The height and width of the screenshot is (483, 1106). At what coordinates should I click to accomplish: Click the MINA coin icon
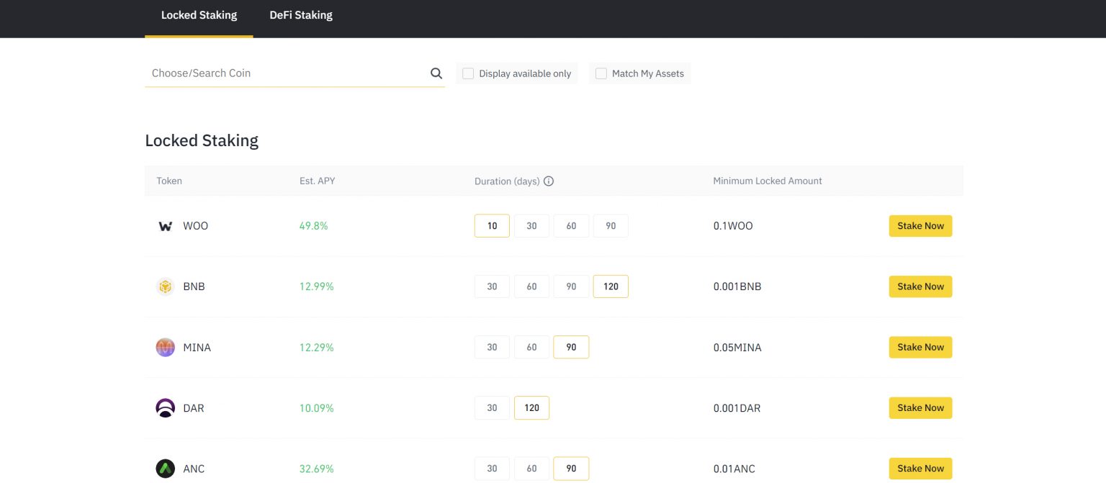click(165, 347)
